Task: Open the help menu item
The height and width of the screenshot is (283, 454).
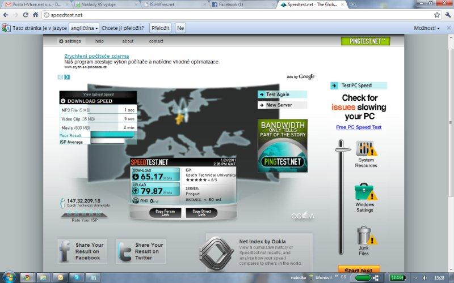Action: click(99, 41)
